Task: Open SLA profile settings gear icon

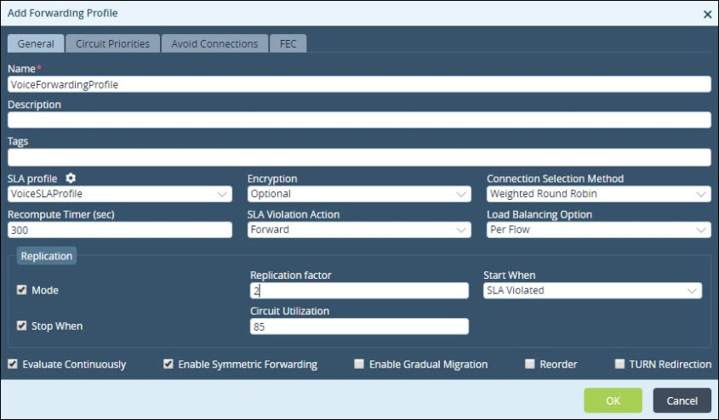Action: point(71,178)
